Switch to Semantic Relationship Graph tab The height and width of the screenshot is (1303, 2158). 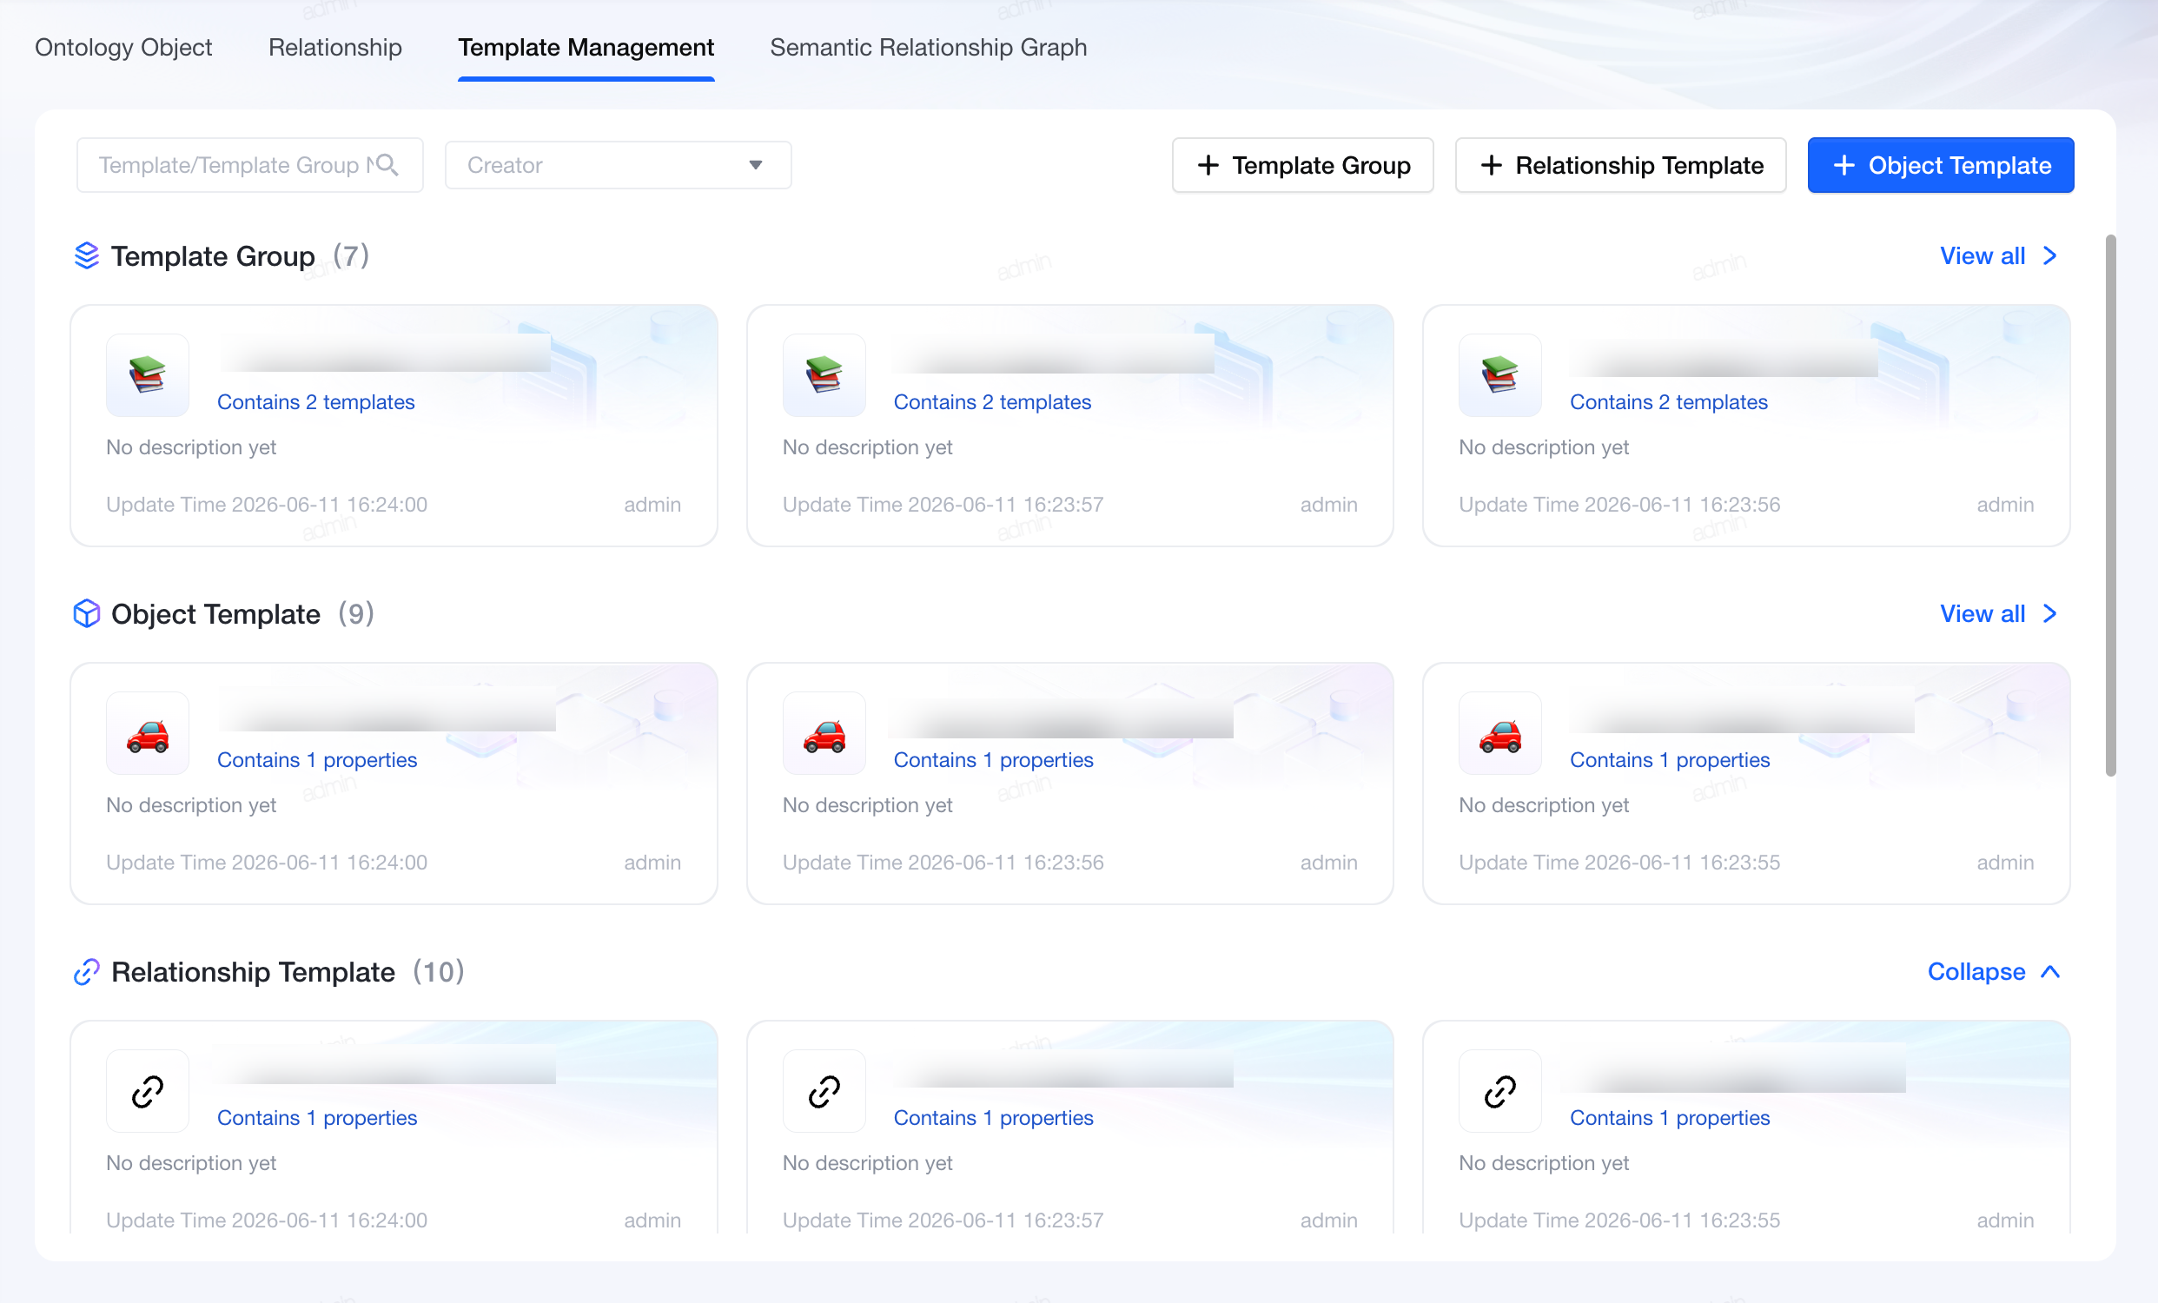coord(929,47)
